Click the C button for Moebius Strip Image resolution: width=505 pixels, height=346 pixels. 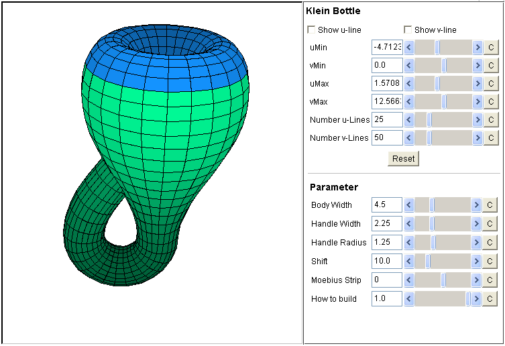(x=490, y=280)
